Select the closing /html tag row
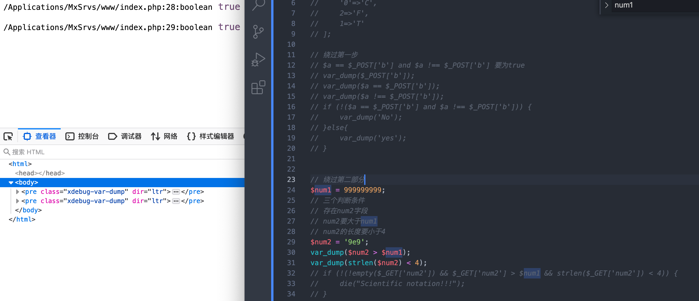This screenshot has width=699, height=301. (22, 220)
